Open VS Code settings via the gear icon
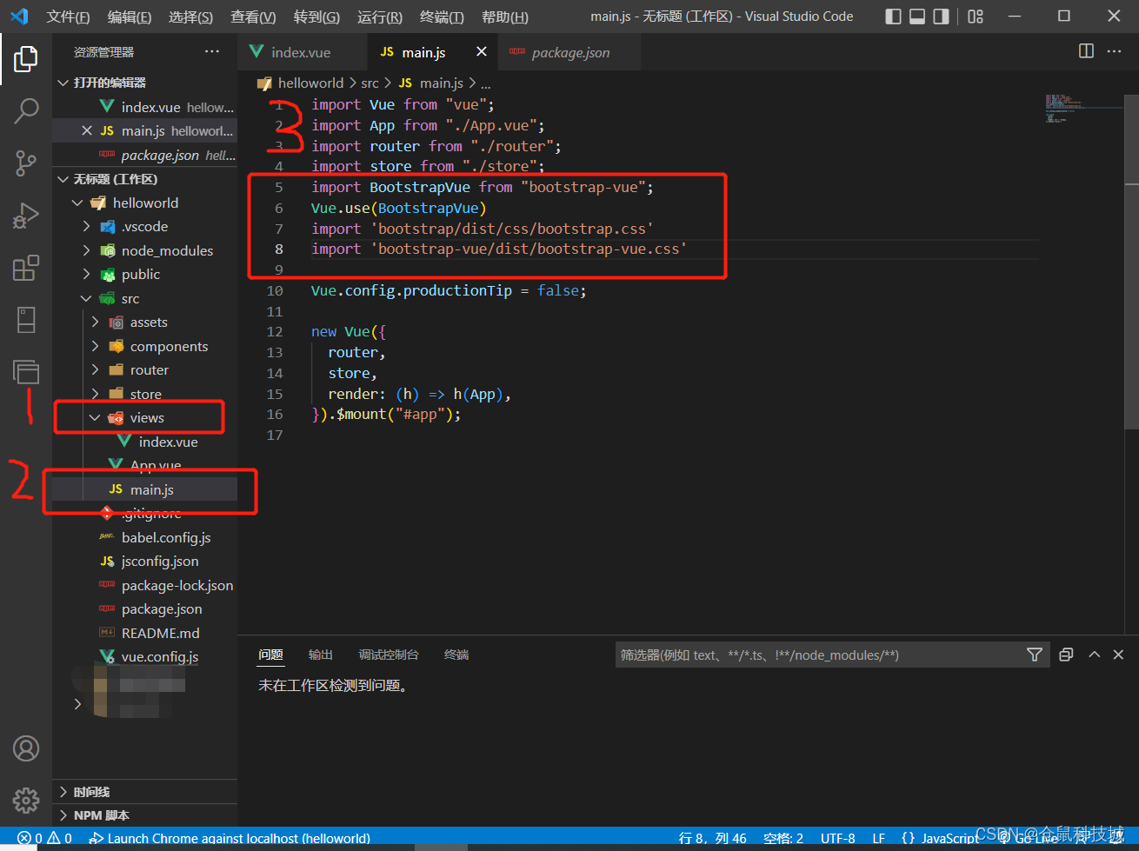 tap(26, 801)
